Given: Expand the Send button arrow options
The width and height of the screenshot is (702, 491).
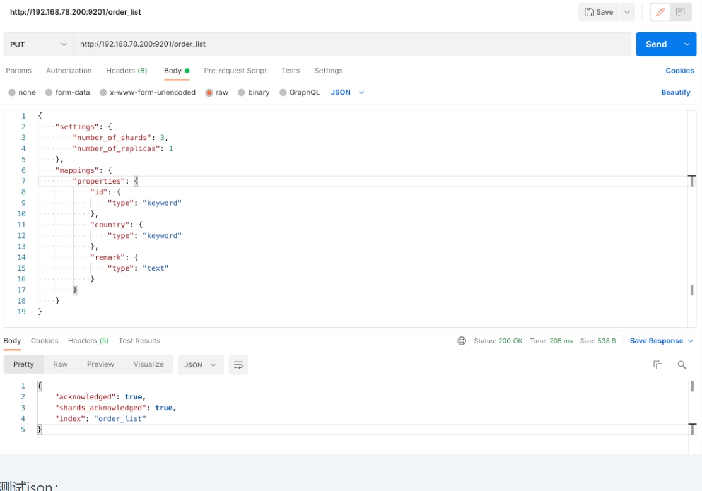Looking at the screenshot, I should (686, 44).
